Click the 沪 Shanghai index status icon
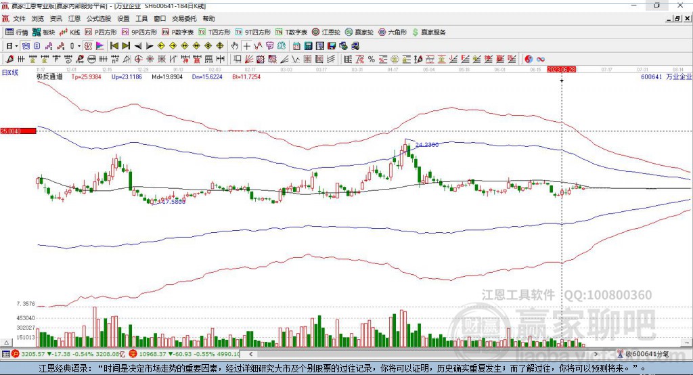This screenshot has width=693, height=375. (x=16, y=354)
